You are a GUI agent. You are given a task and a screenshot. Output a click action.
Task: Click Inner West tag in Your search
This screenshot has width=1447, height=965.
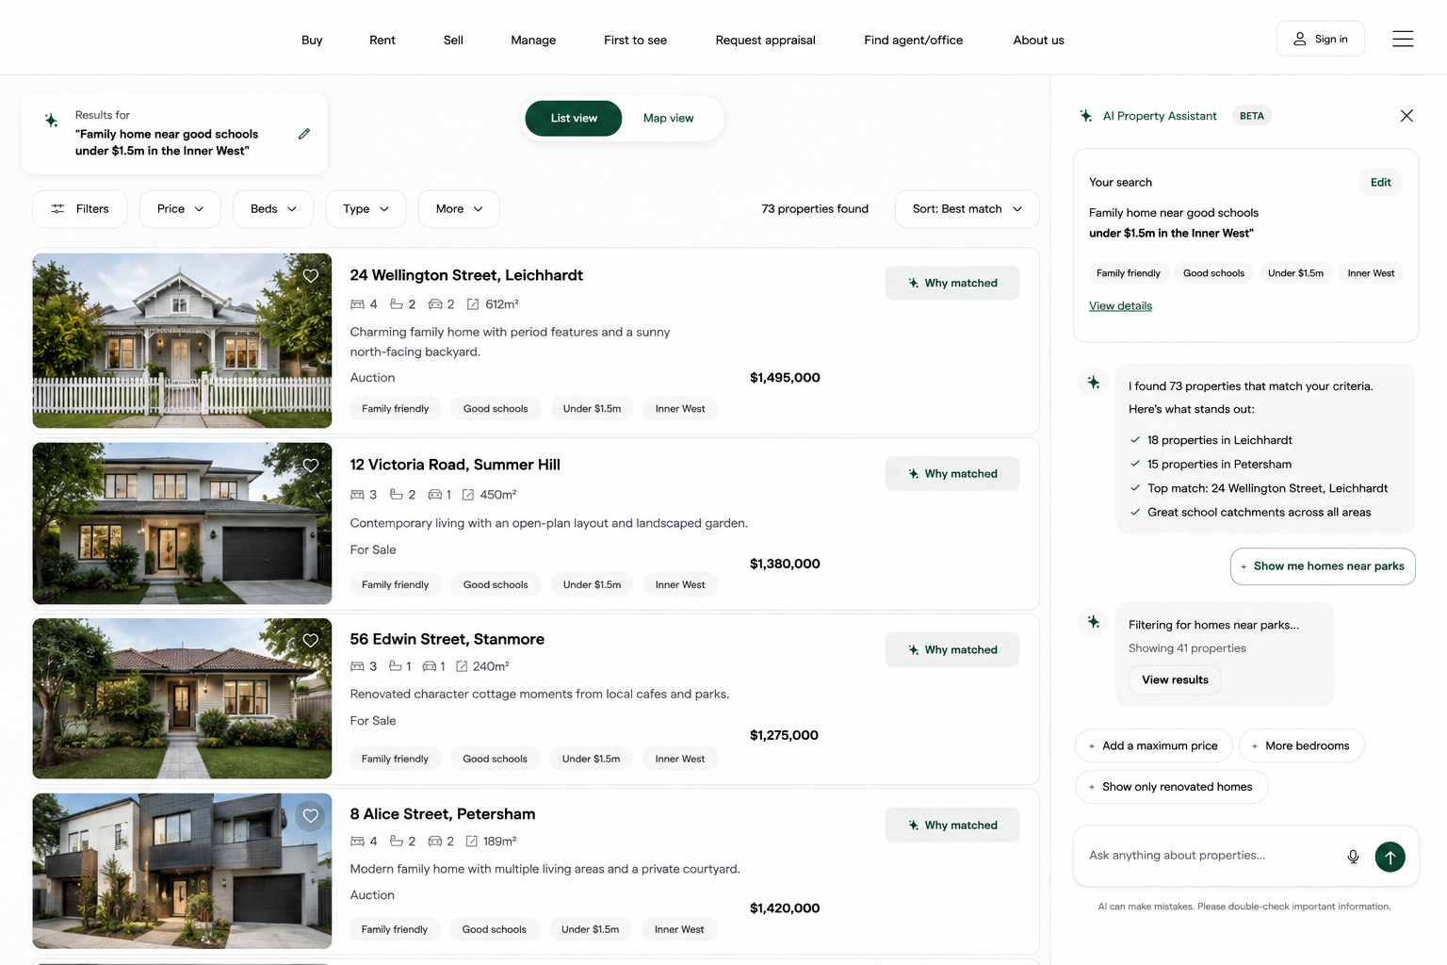(x=1371, y=273)
